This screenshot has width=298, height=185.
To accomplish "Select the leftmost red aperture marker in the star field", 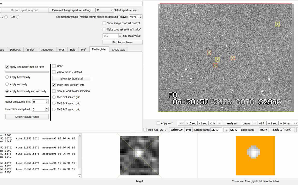I will click(x=209, y=53).
